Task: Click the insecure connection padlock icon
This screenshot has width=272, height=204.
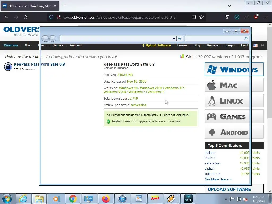Action: (x=59, y=17)
